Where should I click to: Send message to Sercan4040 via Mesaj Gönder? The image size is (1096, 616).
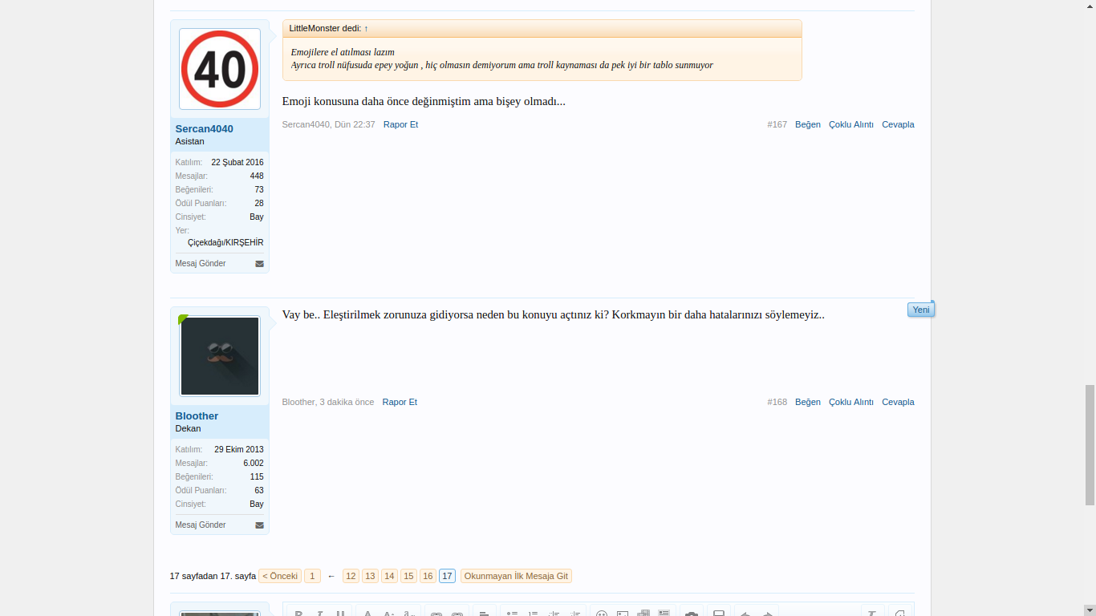point(201,263)
